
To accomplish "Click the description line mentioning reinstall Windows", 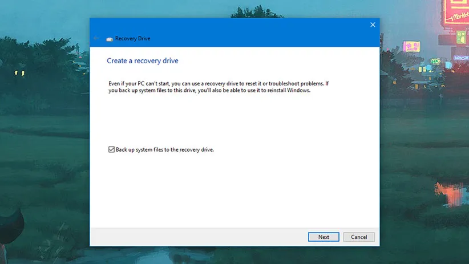I will pyautogui.click(x=209, y=90).
